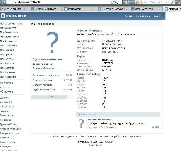Click the heart like icon on wall post

tap(153, 127)
